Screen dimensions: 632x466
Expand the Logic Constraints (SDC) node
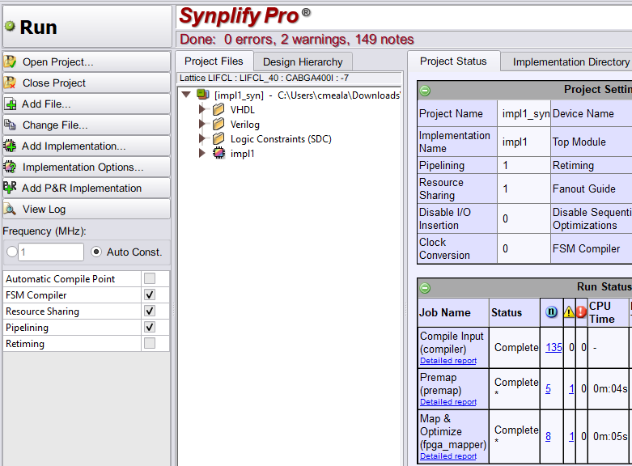pos(202,138)
